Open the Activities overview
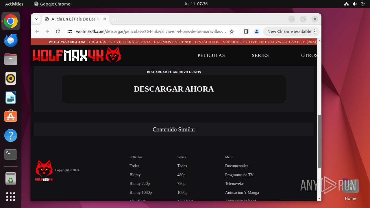370x208 pixels. [14, 4]
